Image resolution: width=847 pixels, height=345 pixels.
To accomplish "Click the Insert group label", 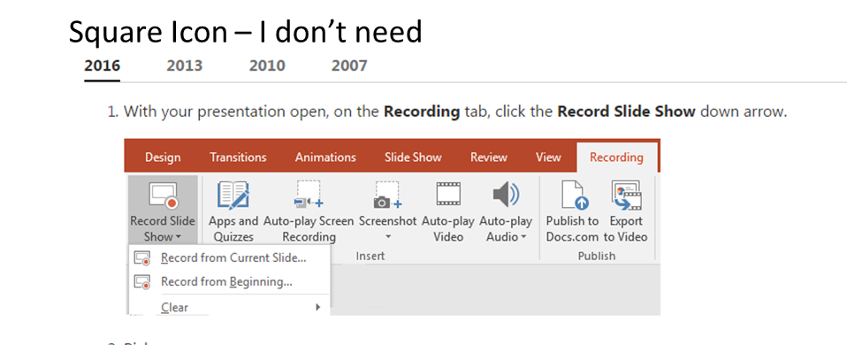I will (x=370, y=257).
